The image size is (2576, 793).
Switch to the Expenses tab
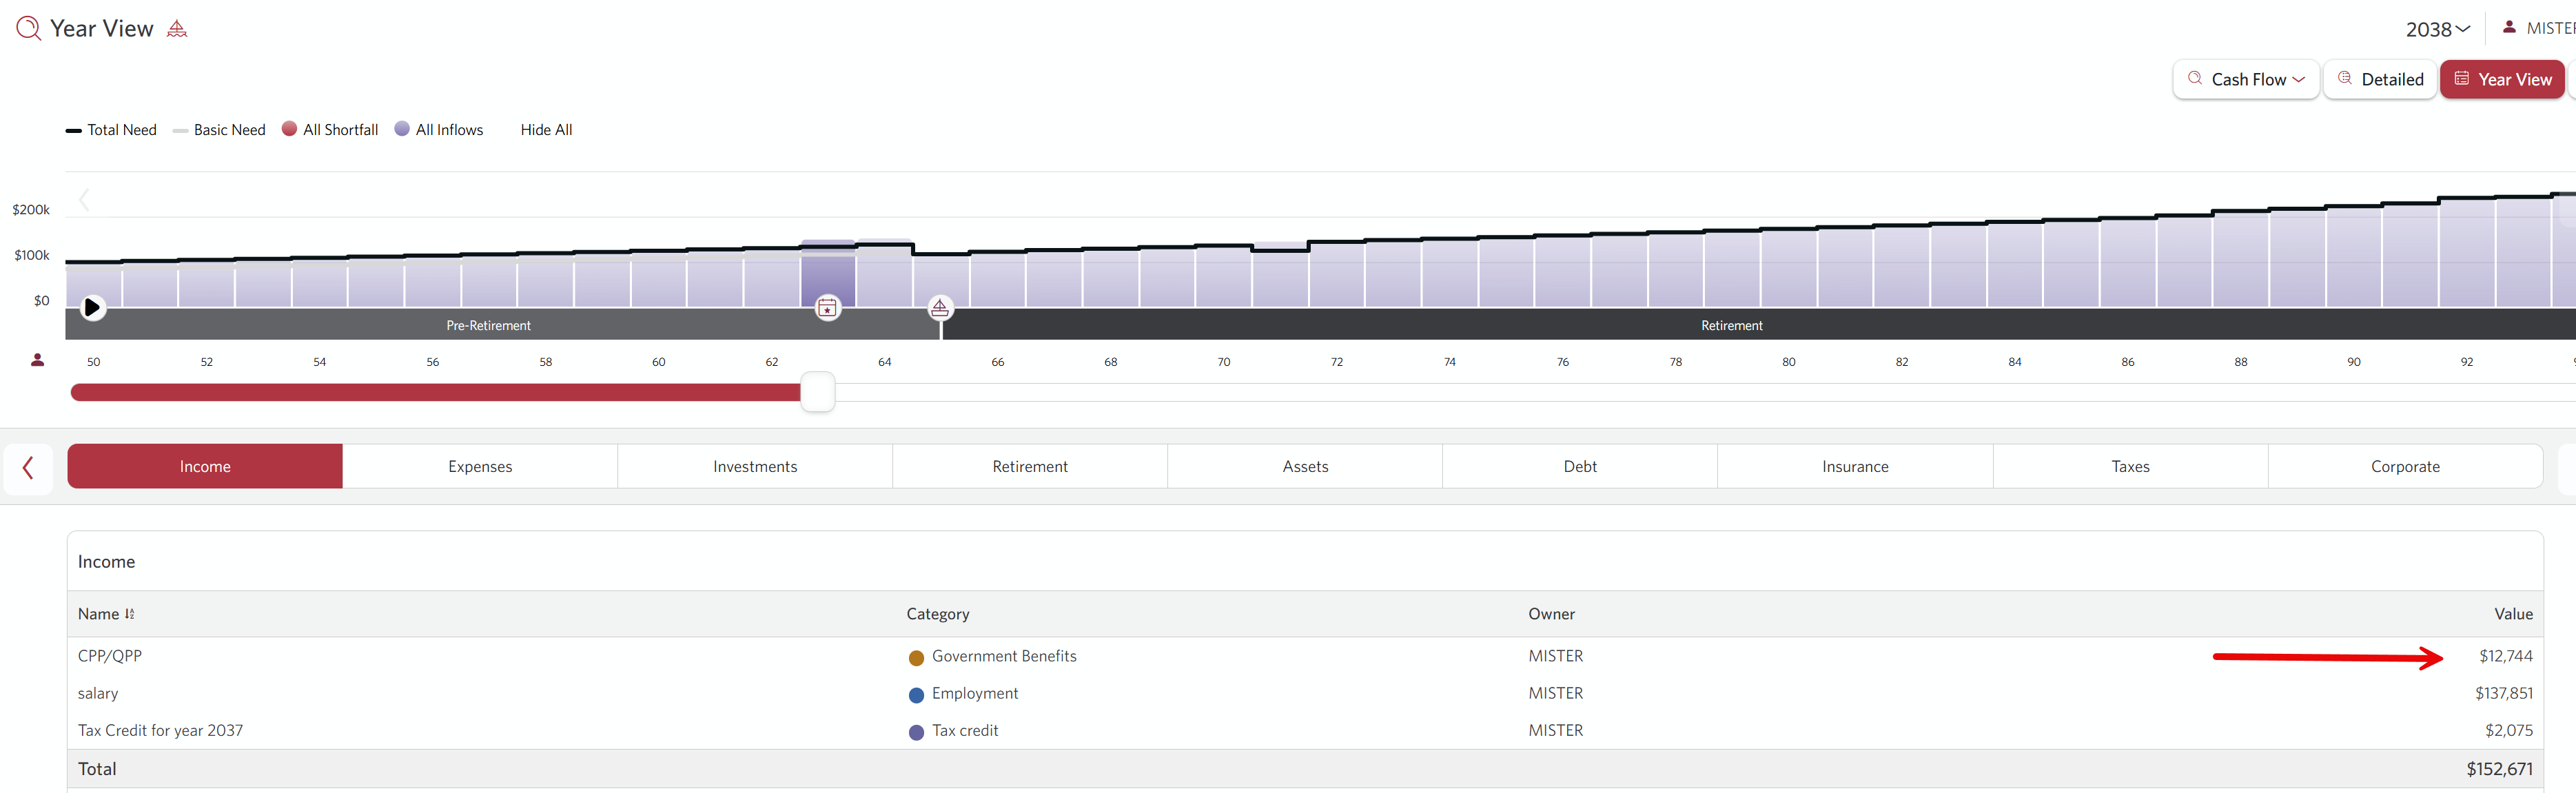coord(480,467)
